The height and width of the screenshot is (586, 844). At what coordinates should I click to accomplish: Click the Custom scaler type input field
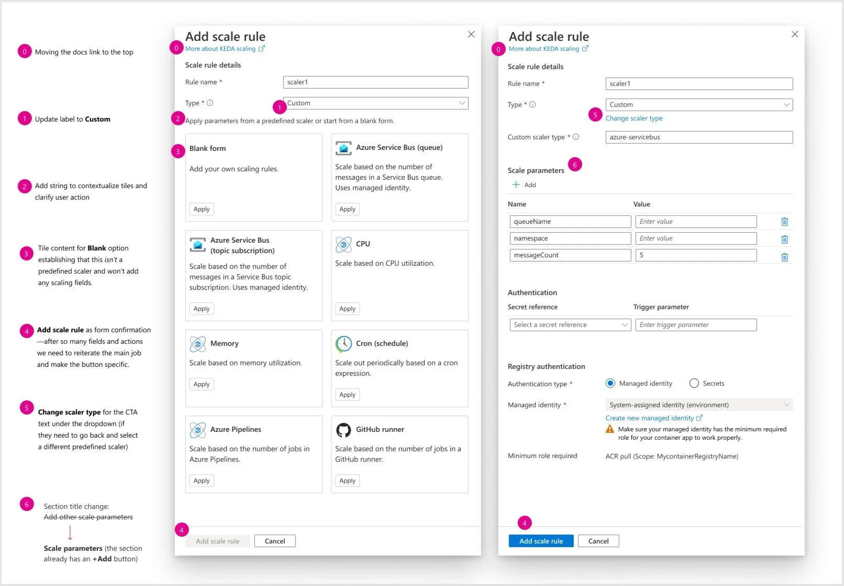699,137
